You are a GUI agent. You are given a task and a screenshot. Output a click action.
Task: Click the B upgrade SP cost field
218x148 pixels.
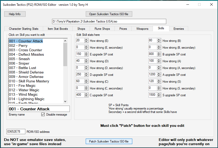coord(153,54)
